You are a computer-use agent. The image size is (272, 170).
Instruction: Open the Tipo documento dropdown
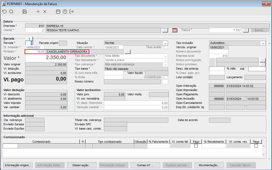pos(166,56)
